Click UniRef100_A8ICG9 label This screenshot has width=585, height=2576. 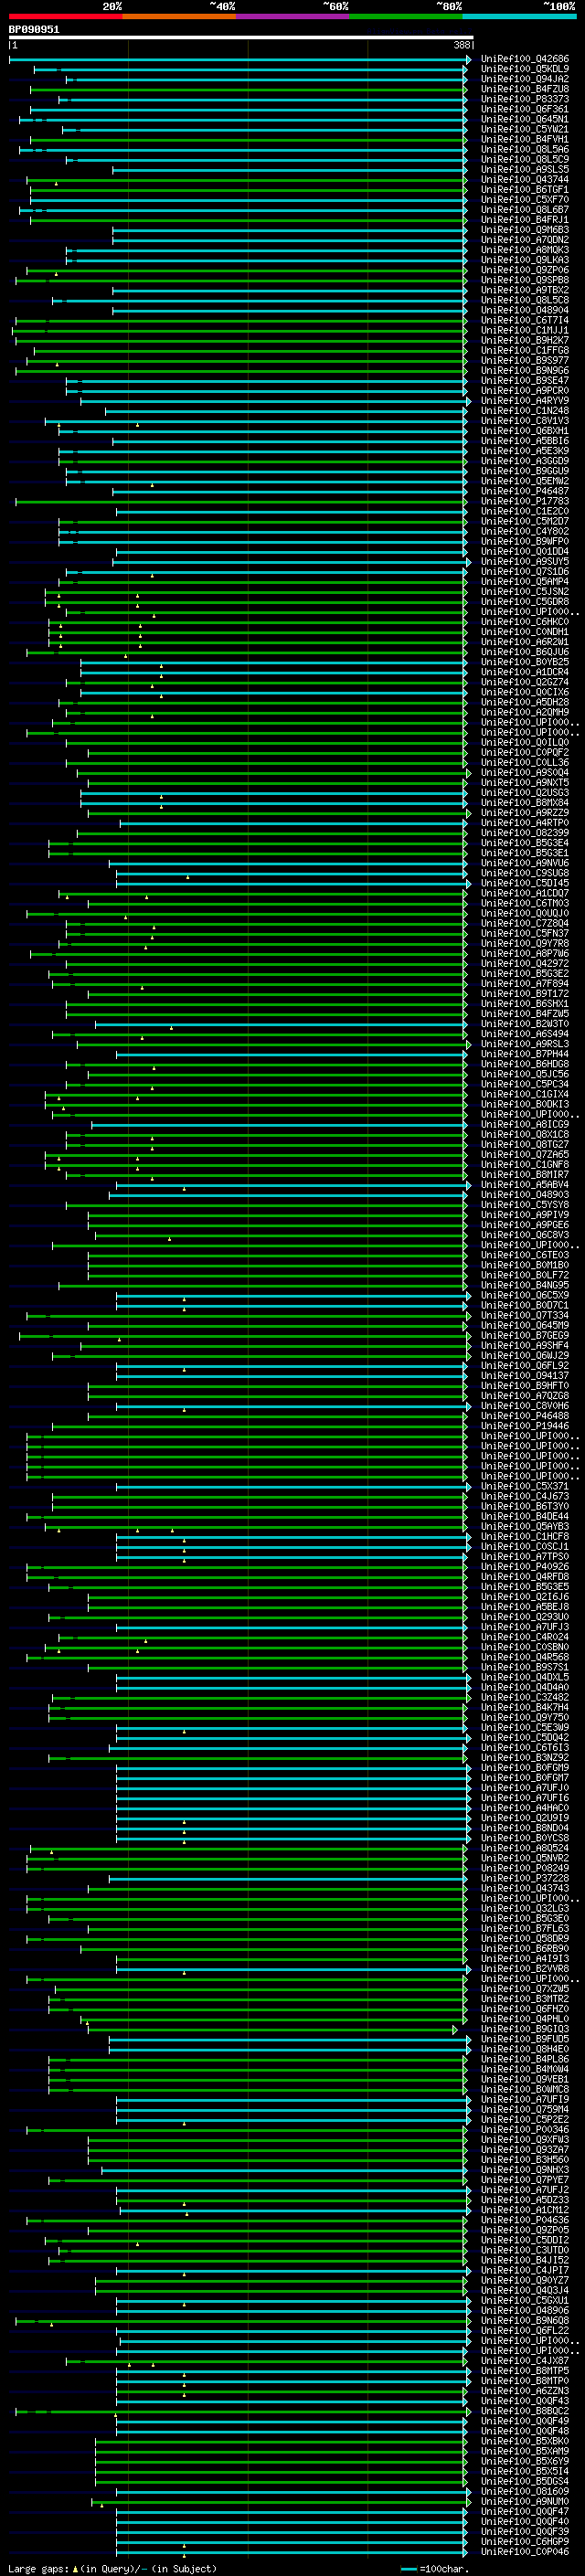point(525,1125)
